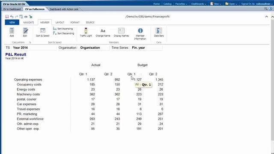This screenshot has width=274, height=154.
Task: Select Qtr. 1 under Actual
Action: tap(83, 74)
